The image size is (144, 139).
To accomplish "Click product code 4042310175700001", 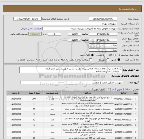I will tap(123, 114).
